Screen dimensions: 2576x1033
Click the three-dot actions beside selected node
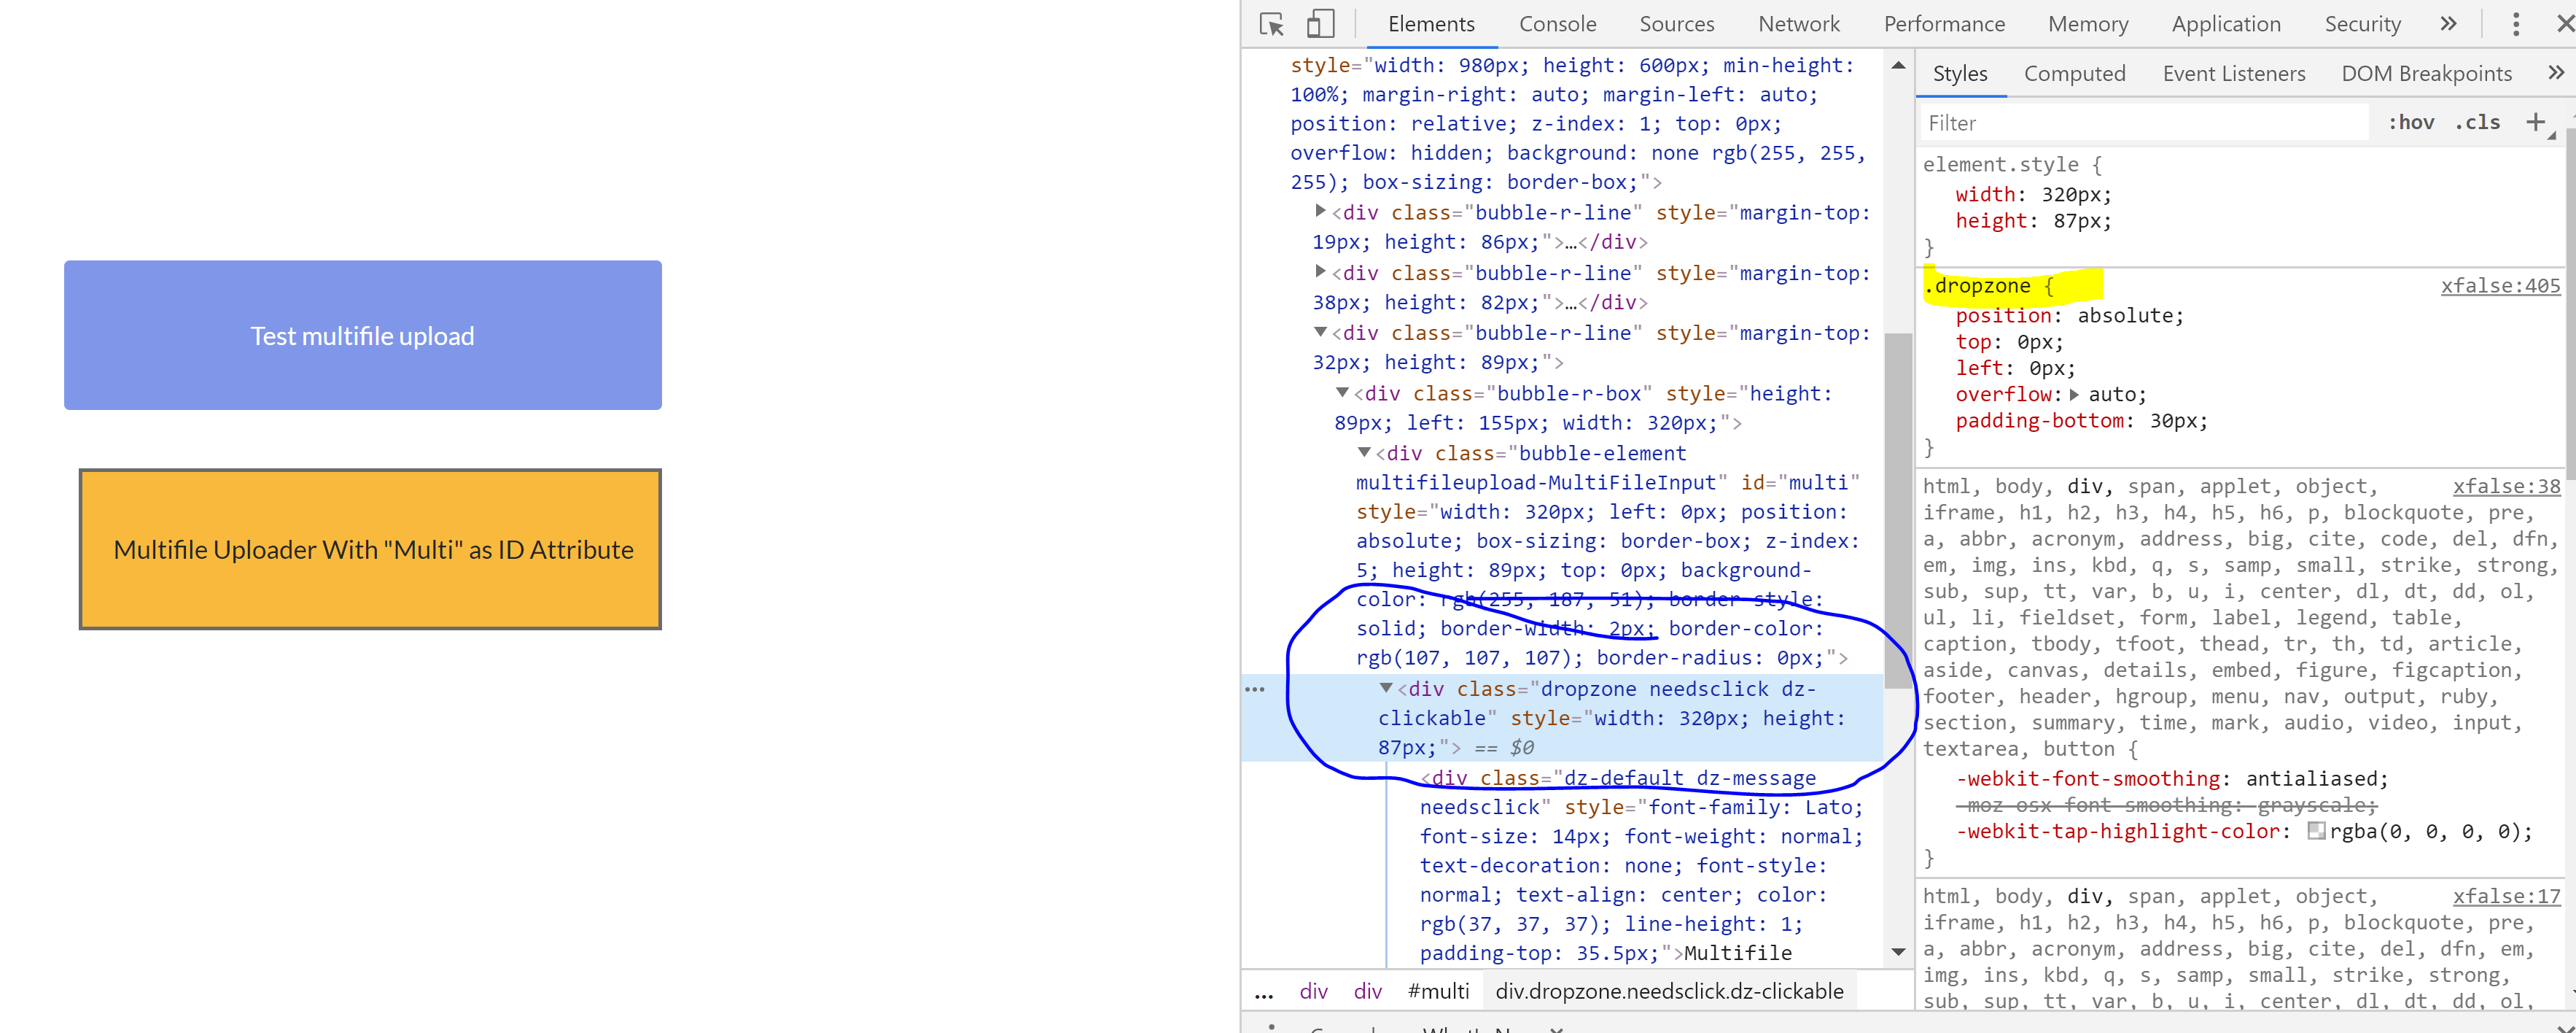click(1255, 689)
